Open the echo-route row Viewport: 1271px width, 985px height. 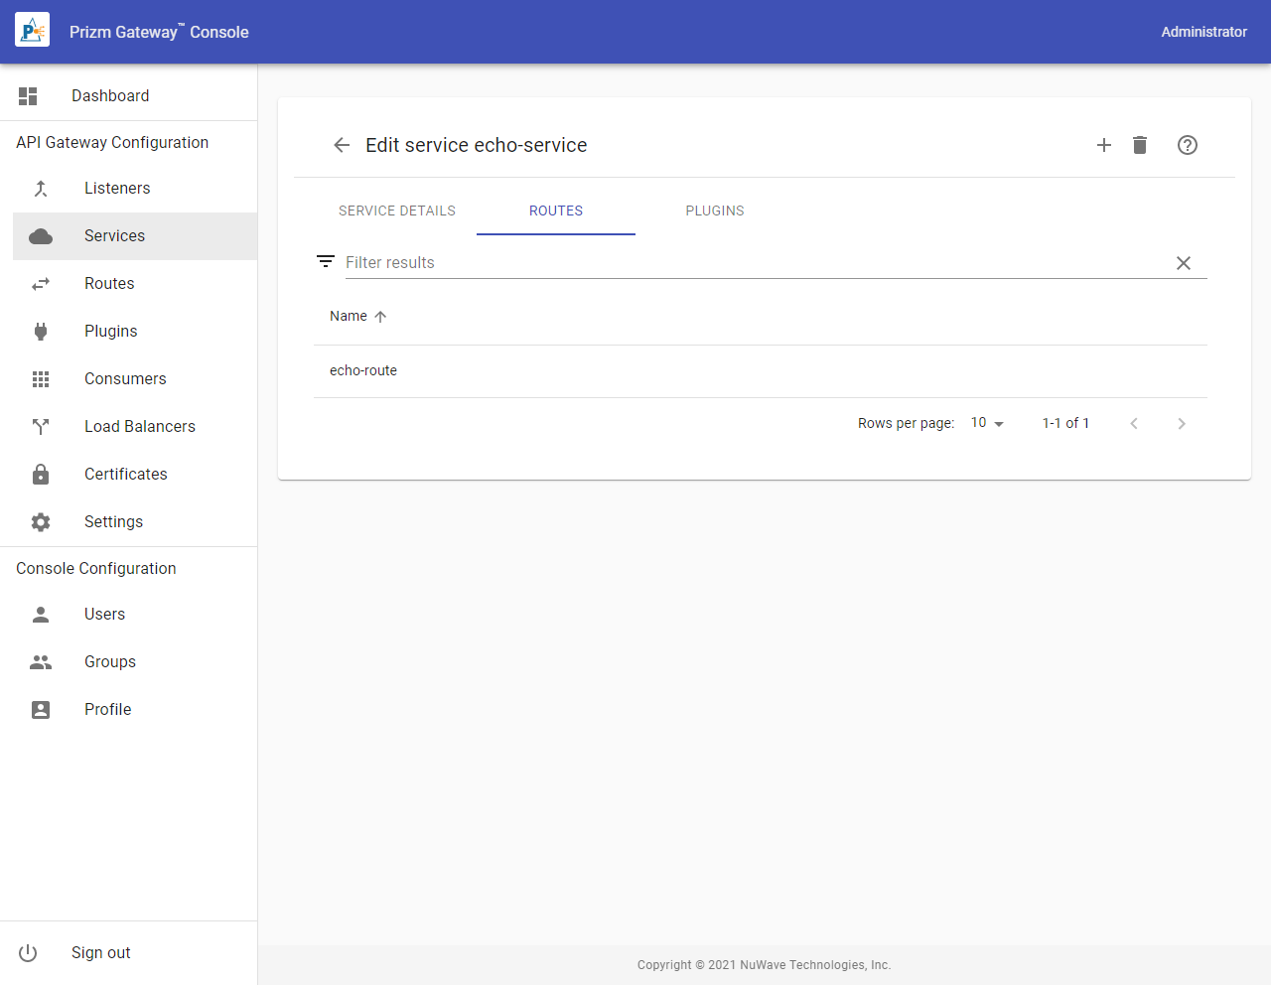363,371
